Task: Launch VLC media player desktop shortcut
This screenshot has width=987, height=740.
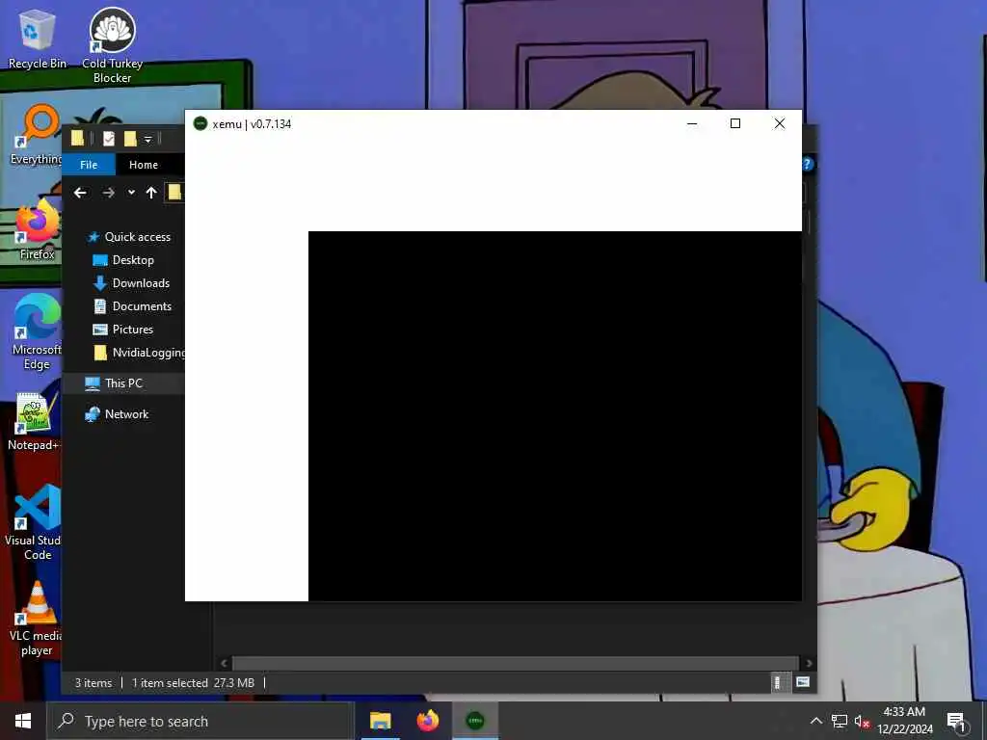Action: [36, 620]
